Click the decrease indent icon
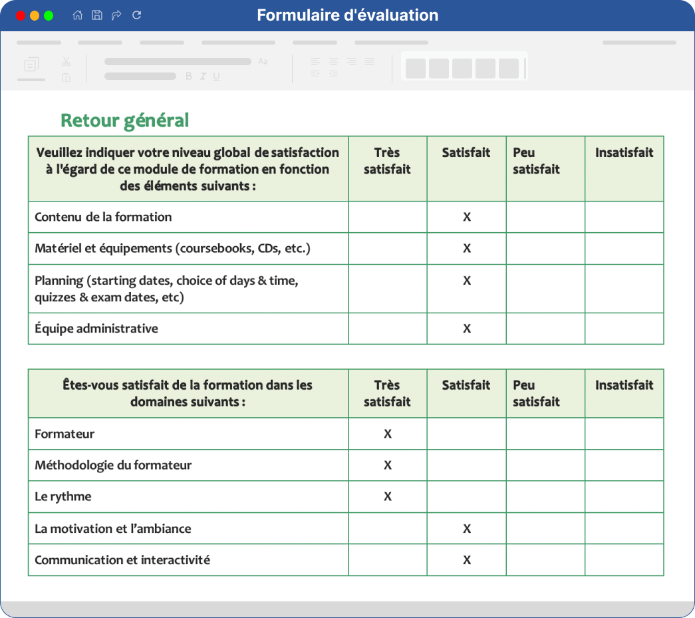695x618 pixels. click(x=315, y=74)
